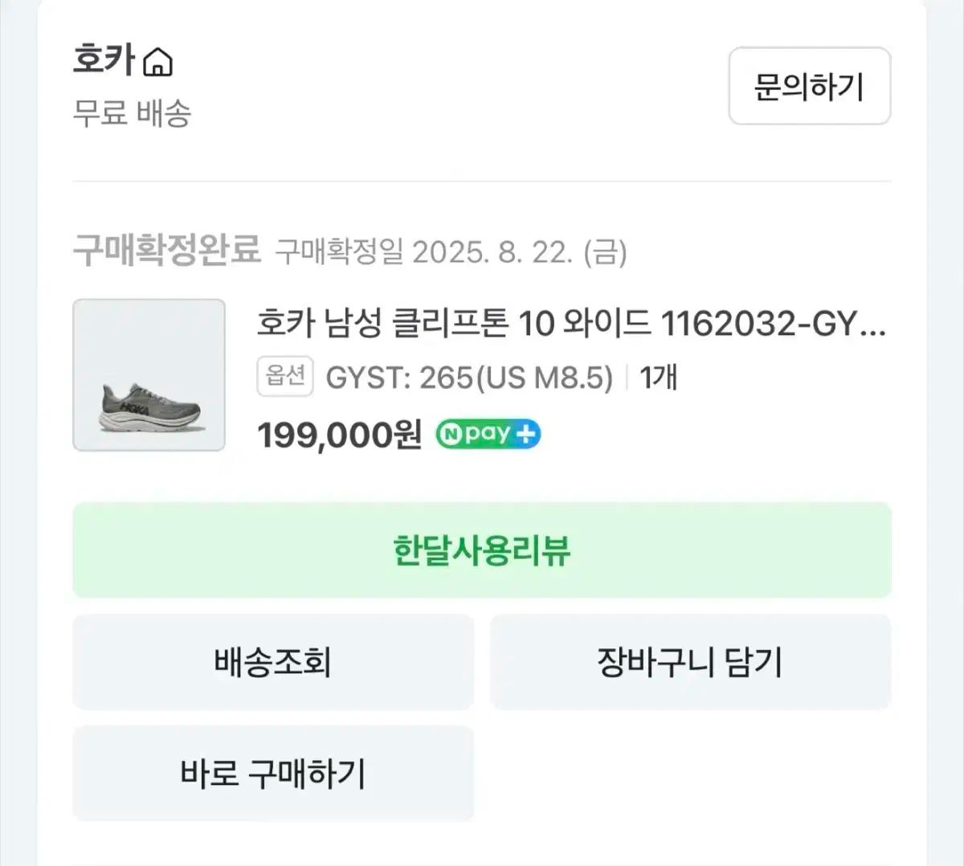The height and width of the screenshot is (866, 964).
Task: Click the blue plus on Npay badge
Action: click(526, 435)
